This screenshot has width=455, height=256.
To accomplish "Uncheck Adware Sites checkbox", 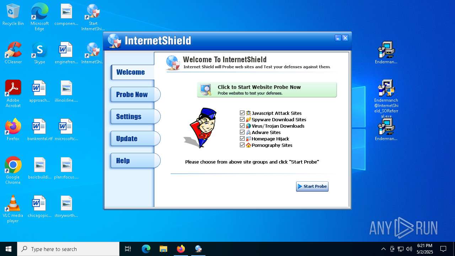I will click(x=242, y=132).
